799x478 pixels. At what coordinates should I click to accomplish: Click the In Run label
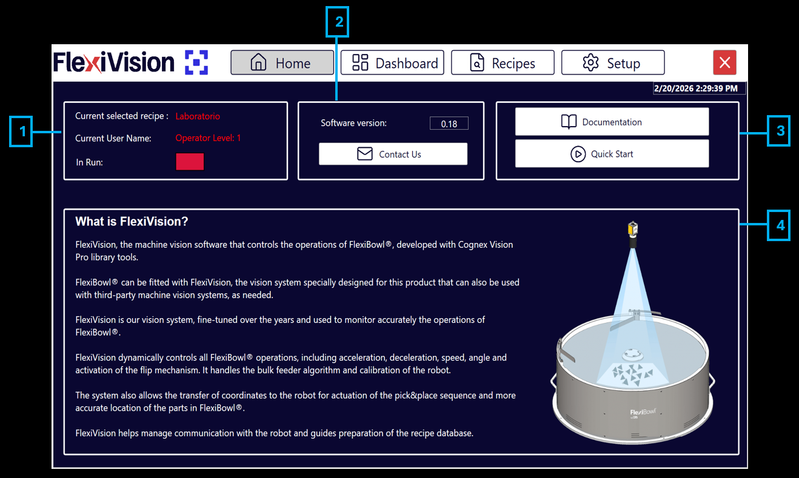pos(89,162)
